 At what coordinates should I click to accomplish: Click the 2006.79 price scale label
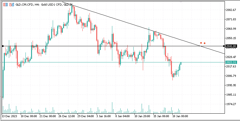231,76
